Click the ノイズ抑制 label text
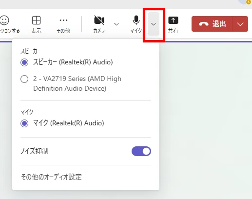Viewport: 252px width, 199px height. point(35,151)
